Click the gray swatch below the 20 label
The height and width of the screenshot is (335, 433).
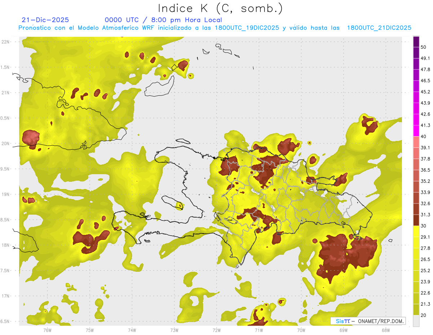416,321
